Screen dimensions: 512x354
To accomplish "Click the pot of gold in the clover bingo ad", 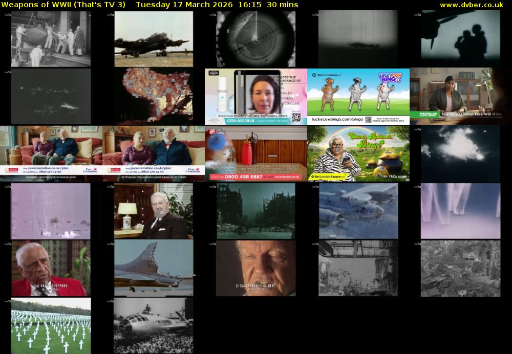I will pos(389,162).
